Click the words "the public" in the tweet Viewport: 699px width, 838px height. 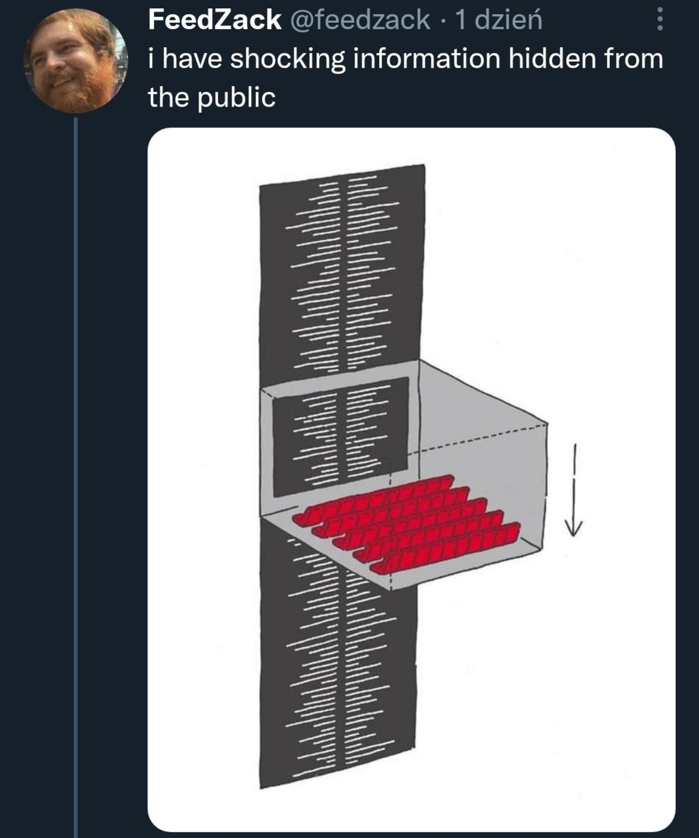click(x=211, y=97)
